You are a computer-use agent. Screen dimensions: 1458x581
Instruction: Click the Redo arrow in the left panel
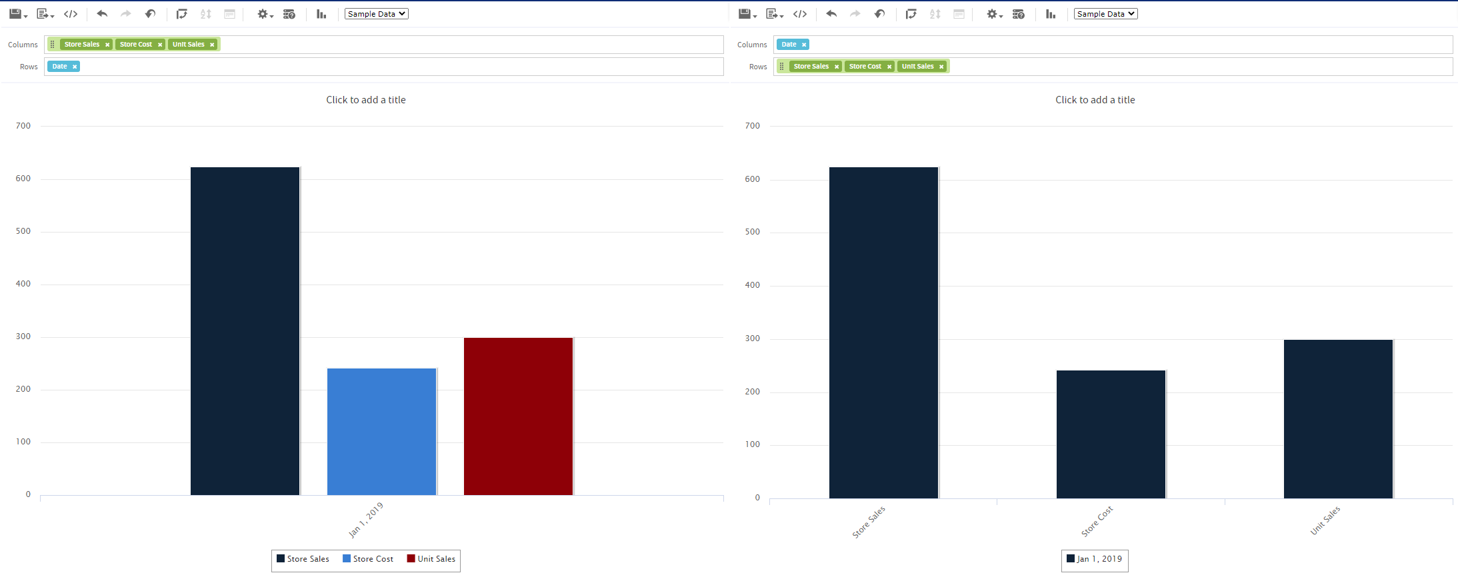click(x=126, y=14)
